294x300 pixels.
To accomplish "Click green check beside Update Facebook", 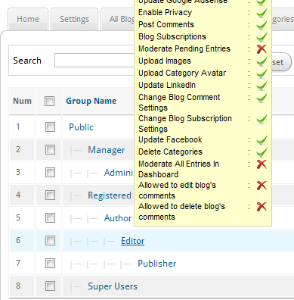I will [262, 140].
